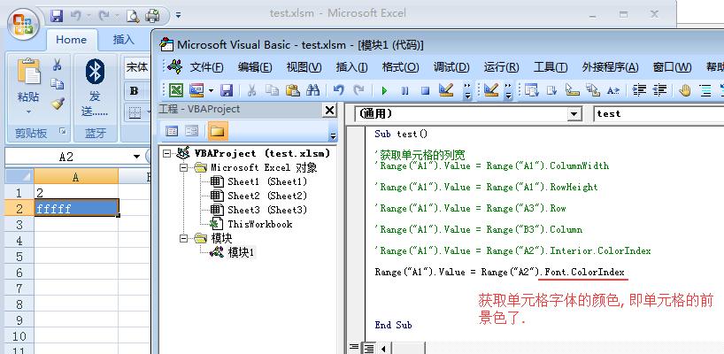This screenshot has height=354, width=724.
Task: Click the Insert UserForm icon in VBA toolbar
Action: 196,90
